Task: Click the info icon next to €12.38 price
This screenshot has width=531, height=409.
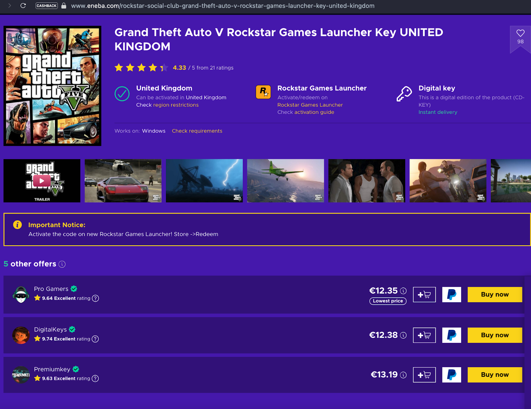Action: pos(403,336)
